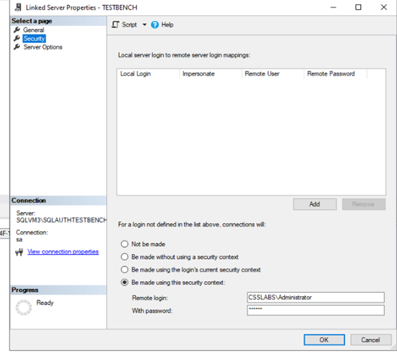The image size is (397, 352).
Task: Click the Security page wrench icon
Action: coord(17,39)
